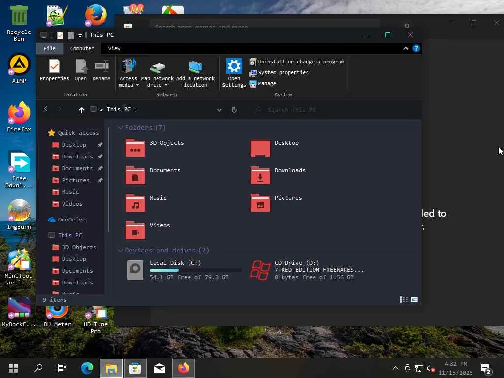Screen dimensions: 504x378
Task: Click Add a network location icon
Action: [x=195, y=73]
